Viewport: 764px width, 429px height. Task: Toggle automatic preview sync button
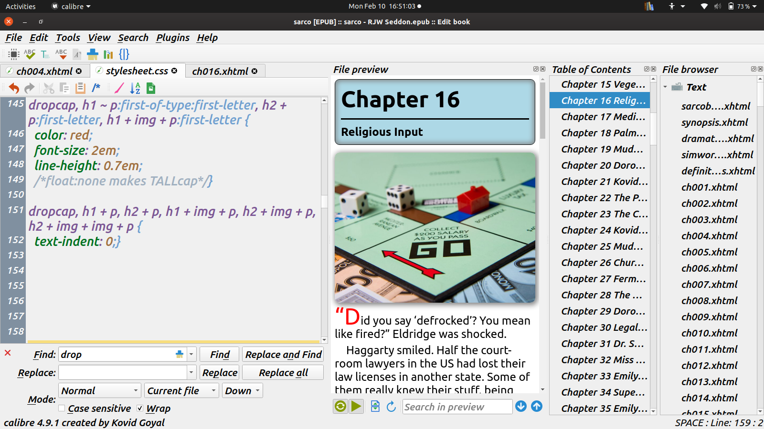[340, 406]
